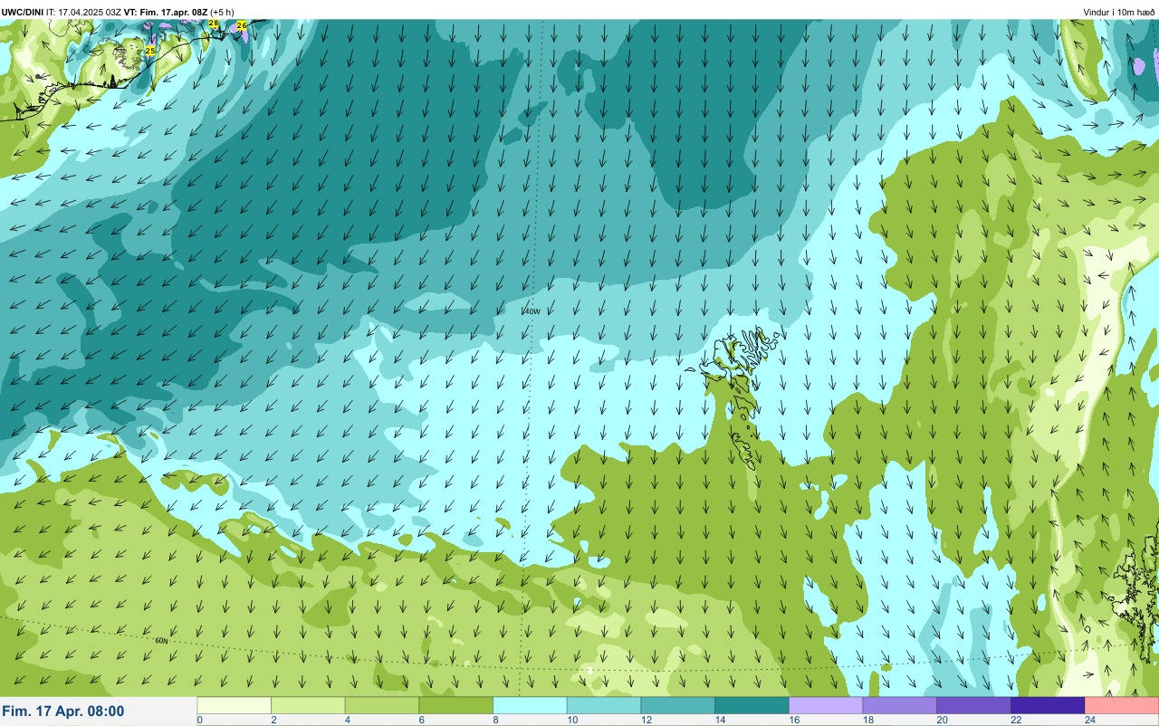Click the '10W' longitude label on map
Image resolution: width=1159 pixels, height=726 pixels.
pos(532,311)
